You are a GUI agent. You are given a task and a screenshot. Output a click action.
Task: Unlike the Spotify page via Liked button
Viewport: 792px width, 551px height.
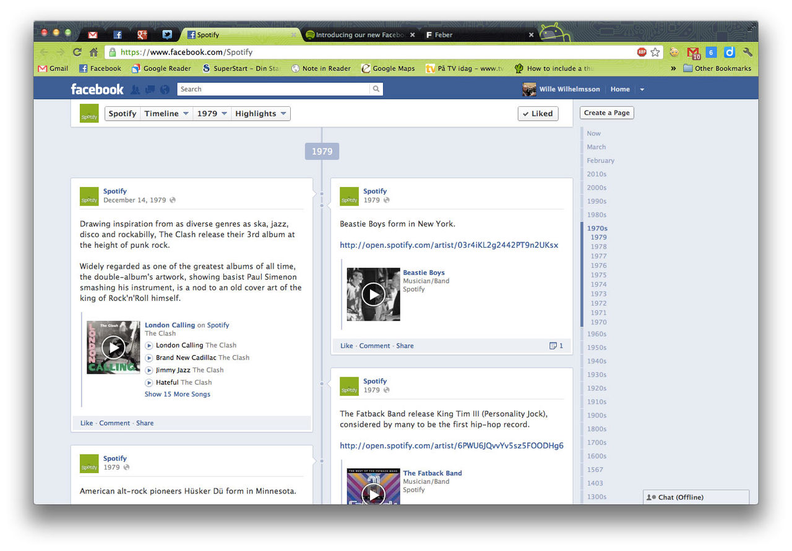(x=538, y=114)
